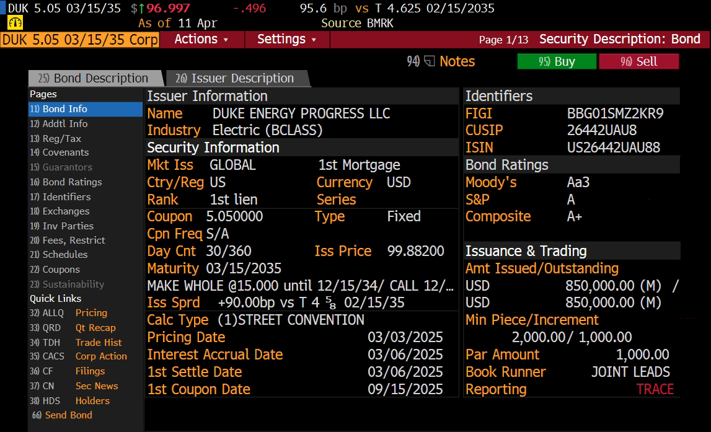Click the Iss Sprd +90.00bp value
This screenshot has height=432, width=711.
tap(311, 303)
